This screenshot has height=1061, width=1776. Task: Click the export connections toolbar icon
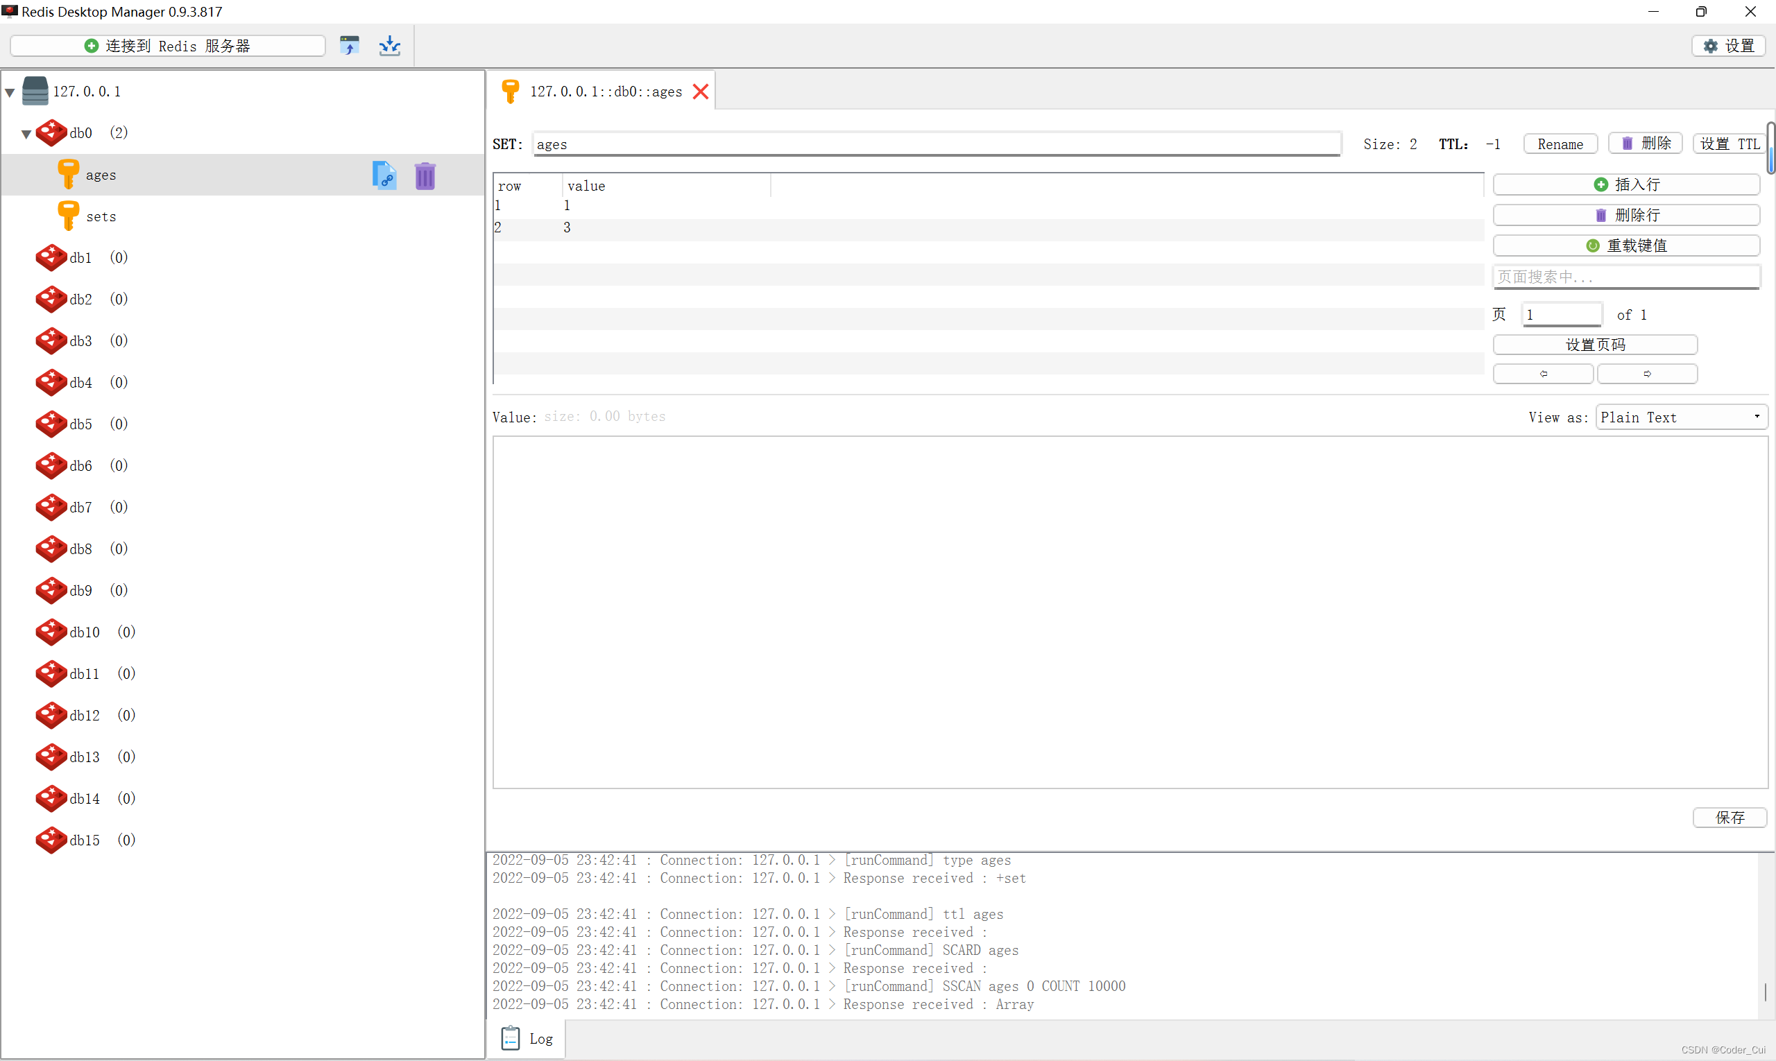click(390, 46)
